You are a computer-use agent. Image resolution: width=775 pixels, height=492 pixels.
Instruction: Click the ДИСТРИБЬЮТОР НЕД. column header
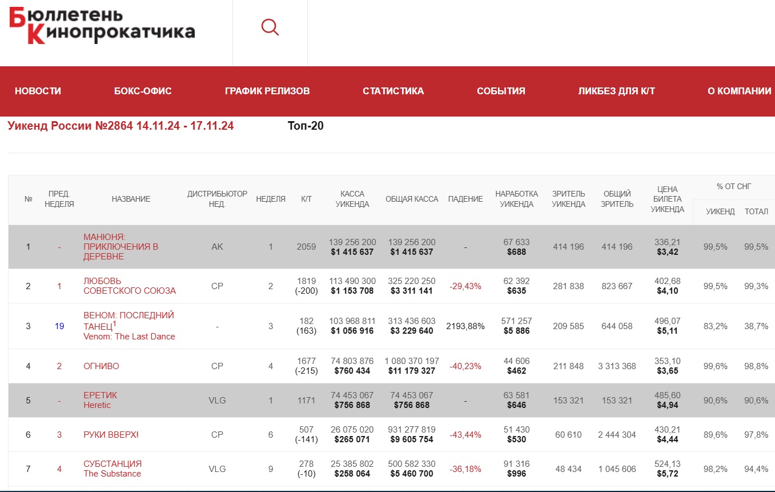(217, 199)
